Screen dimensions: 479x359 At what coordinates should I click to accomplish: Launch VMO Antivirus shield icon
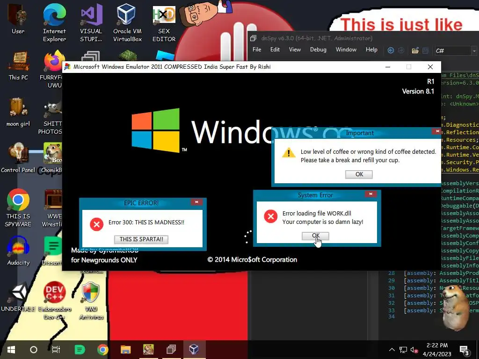coord(91,300)
